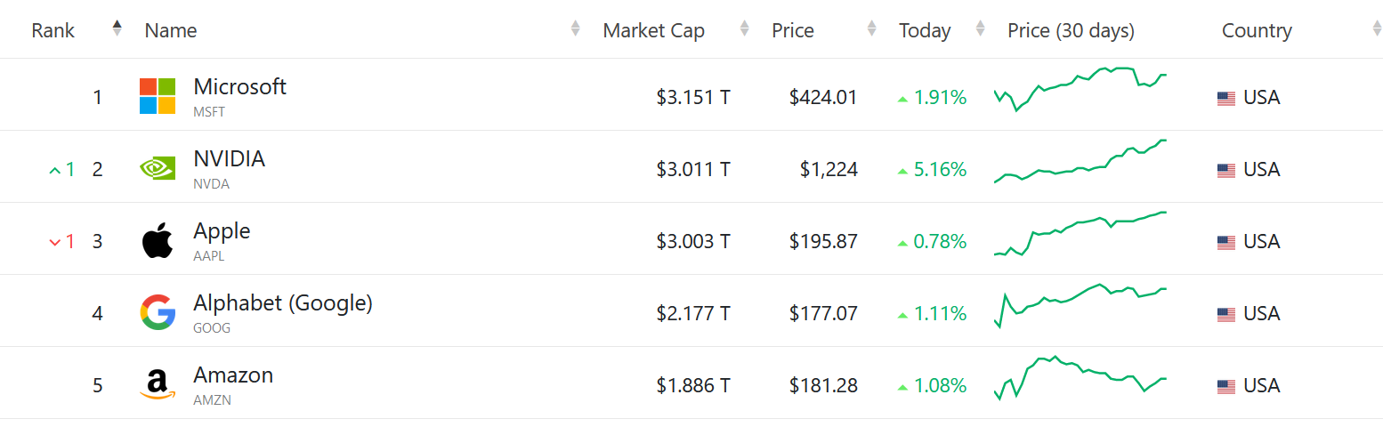Click the USA flag in Microsoft row
The image size is (1383, 427).
click(x=1226, y=99)
